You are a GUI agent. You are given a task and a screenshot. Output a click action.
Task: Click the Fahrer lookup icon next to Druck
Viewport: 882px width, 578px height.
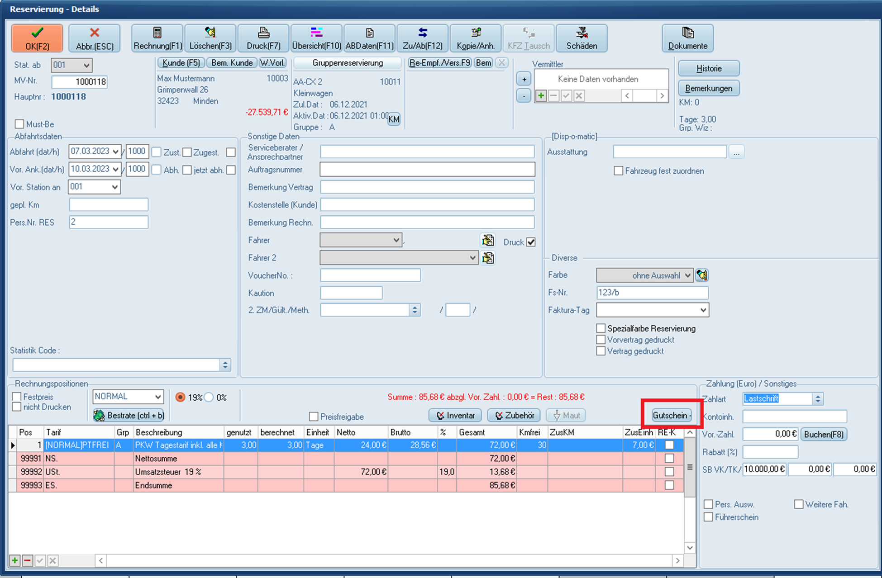(487, 240)
